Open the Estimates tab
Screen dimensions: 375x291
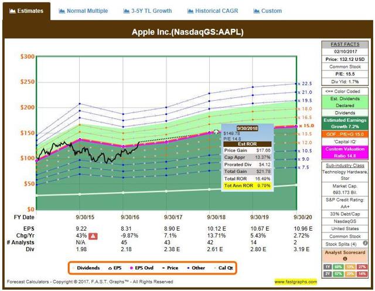[26, 11]
